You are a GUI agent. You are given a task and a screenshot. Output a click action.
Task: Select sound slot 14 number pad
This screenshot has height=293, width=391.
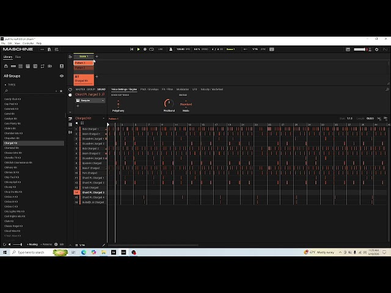tap(76, 193)
